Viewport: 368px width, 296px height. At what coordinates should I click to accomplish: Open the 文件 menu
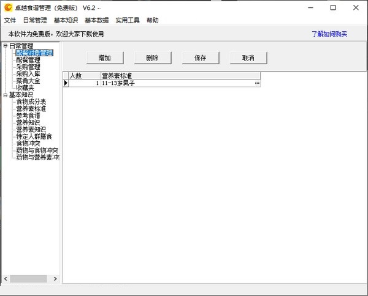[10, 20]
